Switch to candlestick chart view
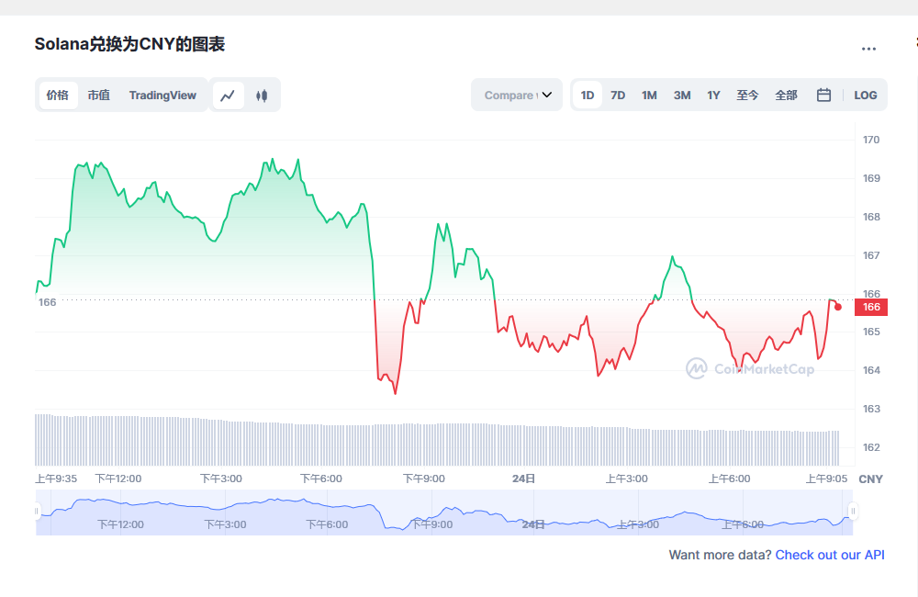Image resolution: width=918 pixels, height=597 pixels. (x=262, y=95)
